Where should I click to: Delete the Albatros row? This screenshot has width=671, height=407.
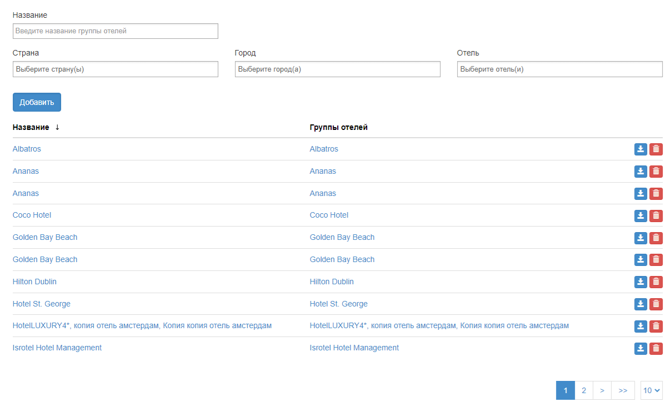[656, 149]
